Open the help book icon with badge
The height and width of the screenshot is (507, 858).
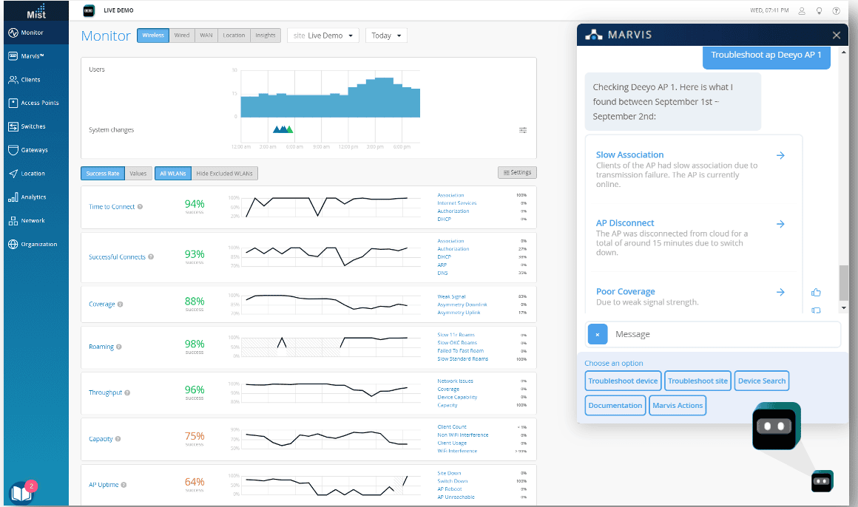coord(22,492)
